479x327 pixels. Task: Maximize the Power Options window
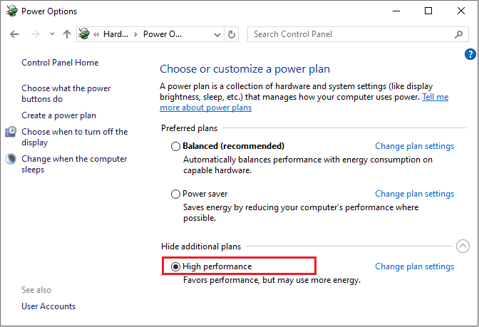[428, 11]
